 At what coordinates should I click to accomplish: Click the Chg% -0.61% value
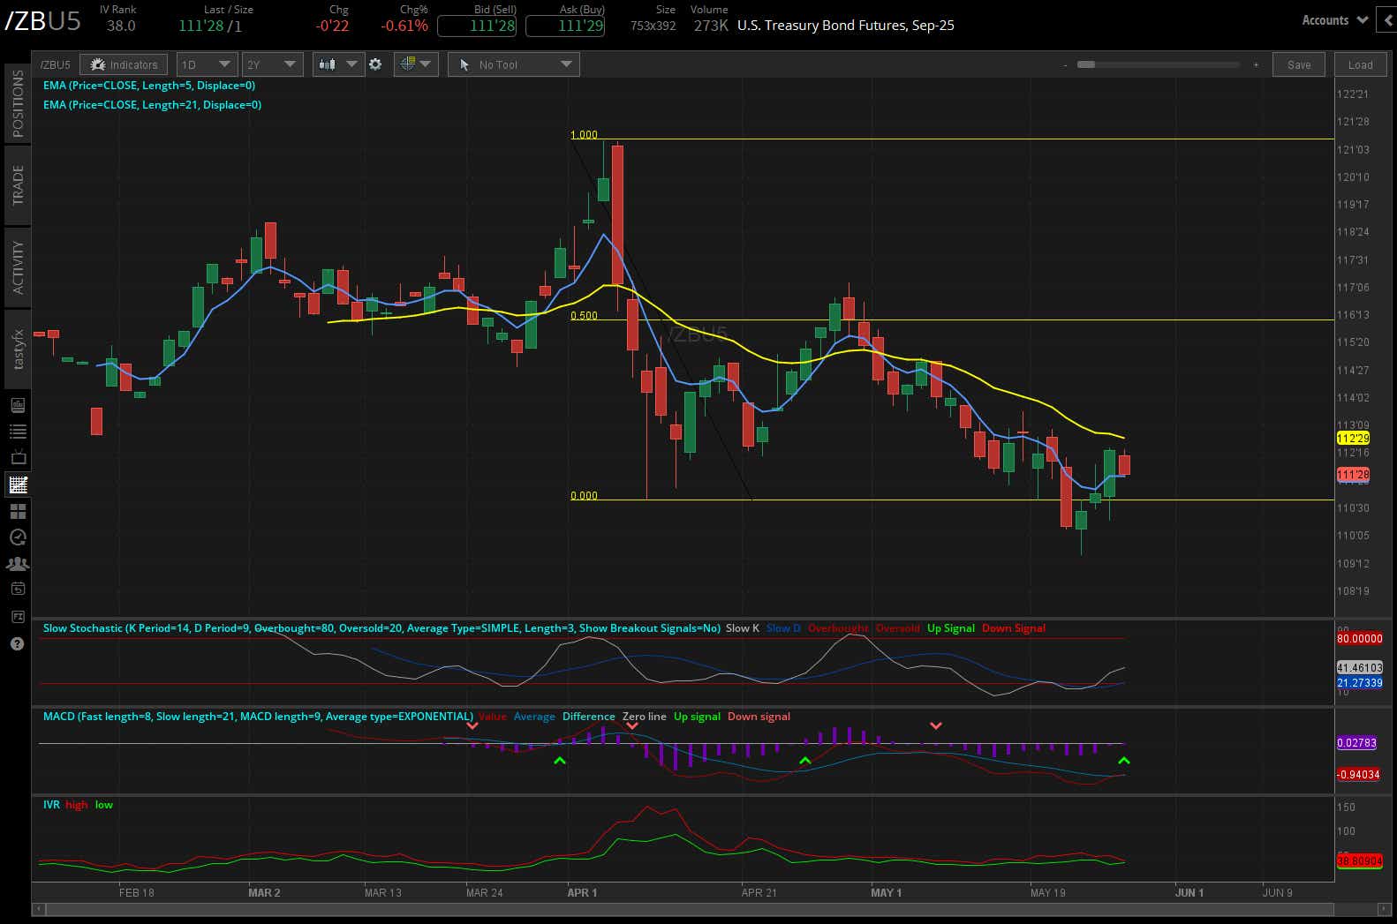pos(404,26)
